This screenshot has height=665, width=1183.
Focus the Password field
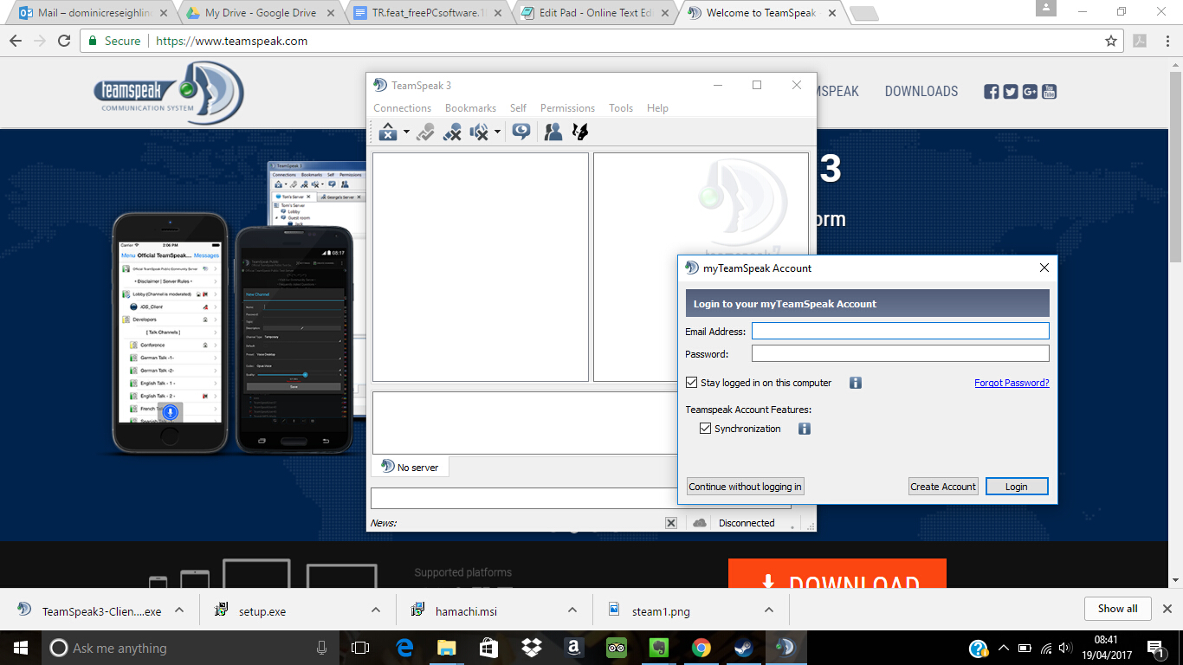[900, 353]
